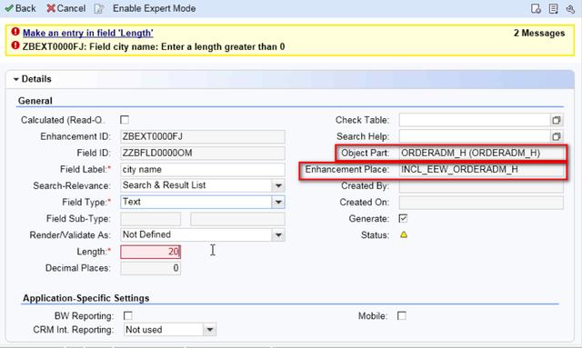This screenshot has width=582, height=348.
Task: Toggle the Calculated (Read-O. checkbox
Action: pyautogui.click(x=125, y=119)
